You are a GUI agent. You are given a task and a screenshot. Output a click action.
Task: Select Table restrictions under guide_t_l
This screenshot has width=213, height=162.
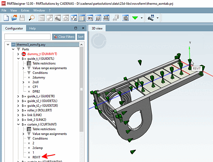(x=44, y=63)
